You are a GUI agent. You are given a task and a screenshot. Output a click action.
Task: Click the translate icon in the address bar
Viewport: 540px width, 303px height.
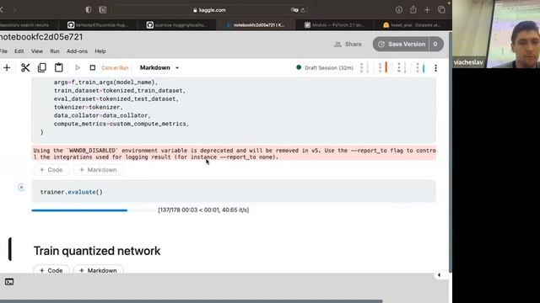point(294,10)
